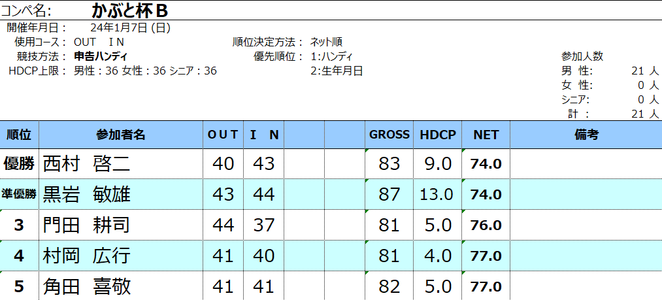Image resolution: width=662 pixels, height=300 pixels.
Task: Select the cell with name 村岡 広行
Action: click(x=121, y=256)
